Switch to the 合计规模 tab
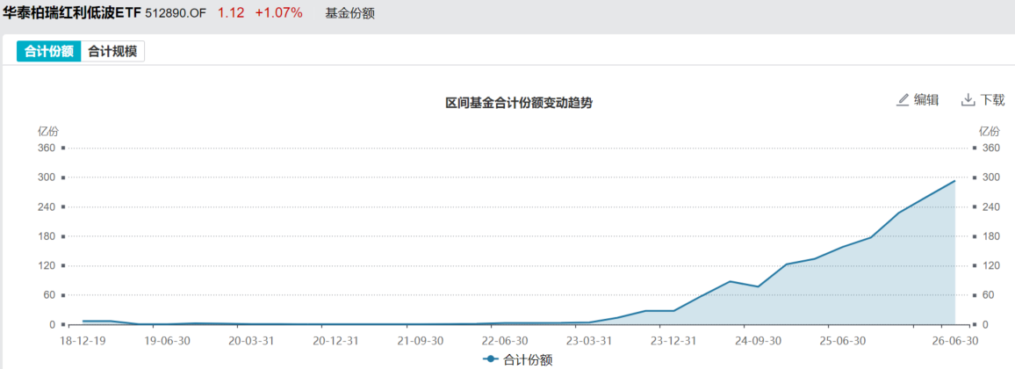Viewport: 1015px width, 369px height. [x=112, y=52]
